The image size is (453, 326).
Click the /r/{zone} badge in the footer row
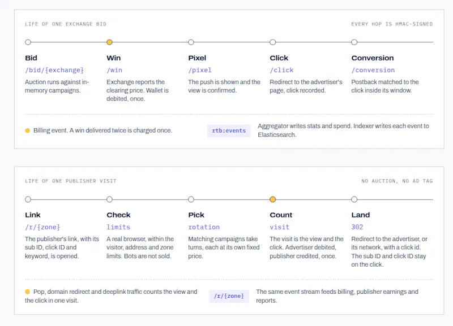pos(229,296)
